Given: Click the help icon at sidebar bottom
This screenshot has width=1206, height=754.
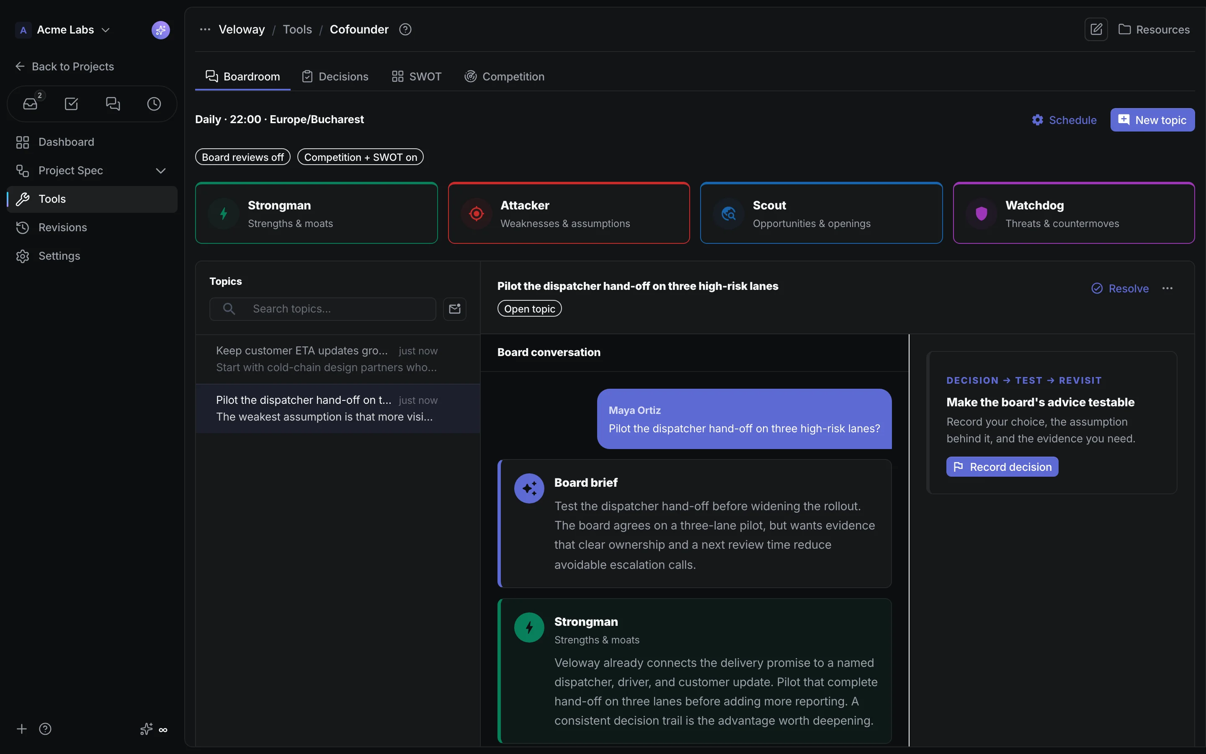Looking at the screenshot, I should 45,729.
